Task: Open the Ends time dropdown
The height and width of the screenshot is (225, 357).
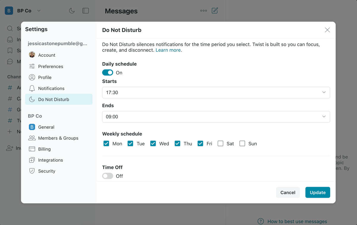Action: click(x=216, y=117)
